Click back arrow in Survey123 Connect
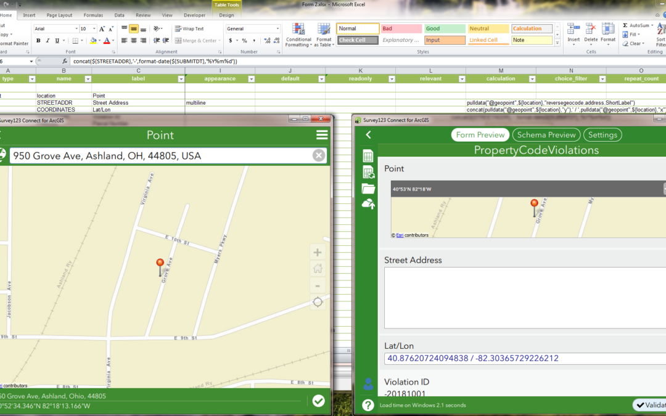 coord(368,135)
